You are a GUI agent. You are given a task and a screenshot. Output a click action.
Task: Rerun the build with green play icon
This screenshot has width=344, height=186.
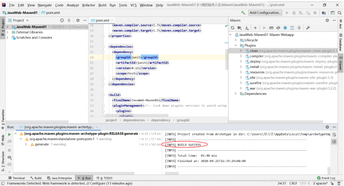(x=10, y=134)
